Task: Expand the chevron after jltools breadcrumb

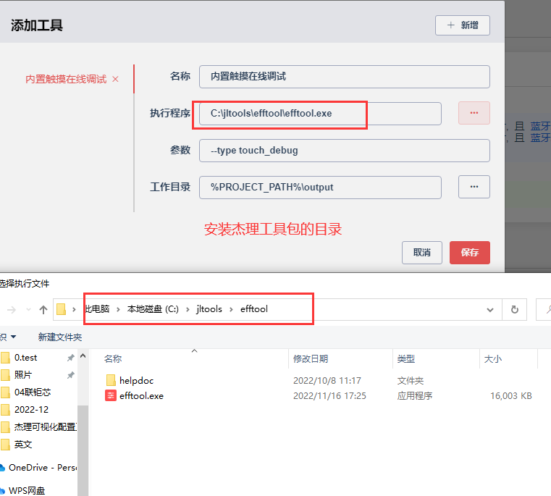Action: pos(231,310)
